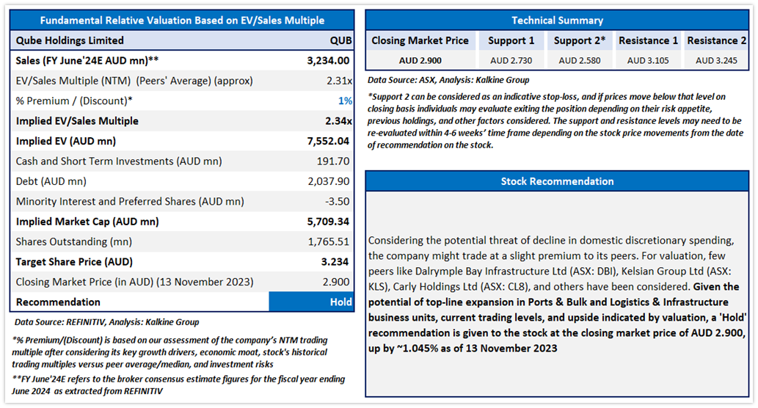Select 'Minority Interest and Preferred Shares' label
Screen dimensions: 758x408
click(130, 202)
